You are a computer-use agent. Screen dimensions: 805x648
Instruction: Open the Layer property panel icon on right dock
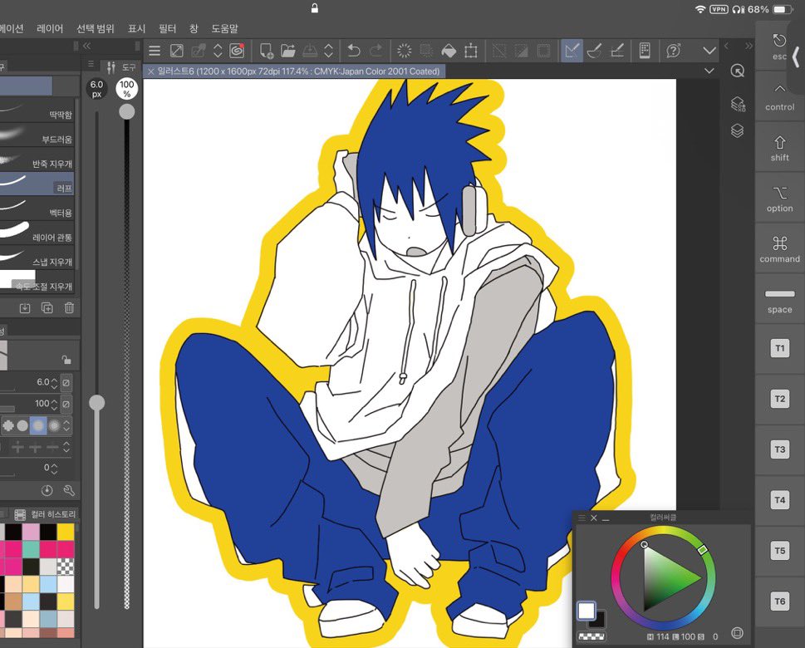coord(738,104)
